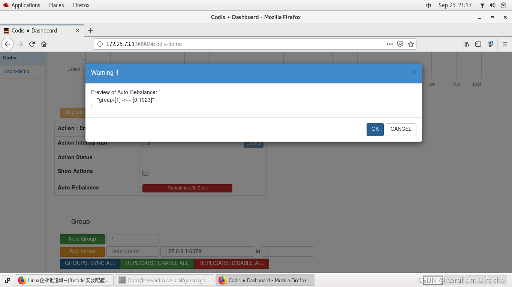
Task: Click the Data Center input field
Action: point(133,251)
